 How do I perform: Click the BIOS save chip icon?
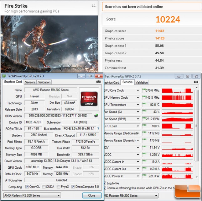pos(96,115)
